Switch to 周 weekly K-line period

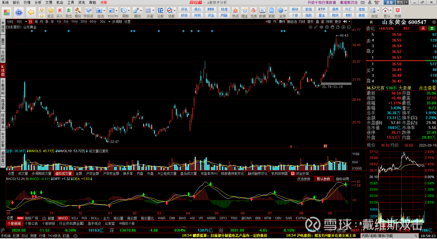click(36, 22)
